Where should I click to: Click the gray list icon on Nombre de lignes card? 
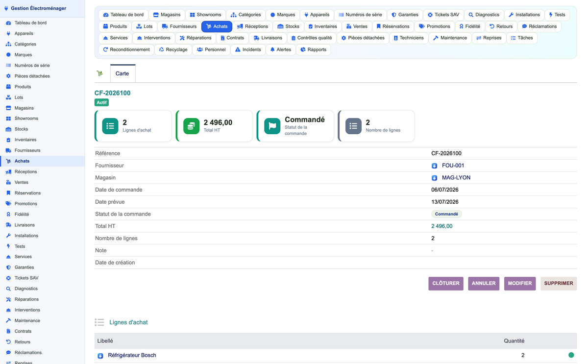tap(353, 126)
